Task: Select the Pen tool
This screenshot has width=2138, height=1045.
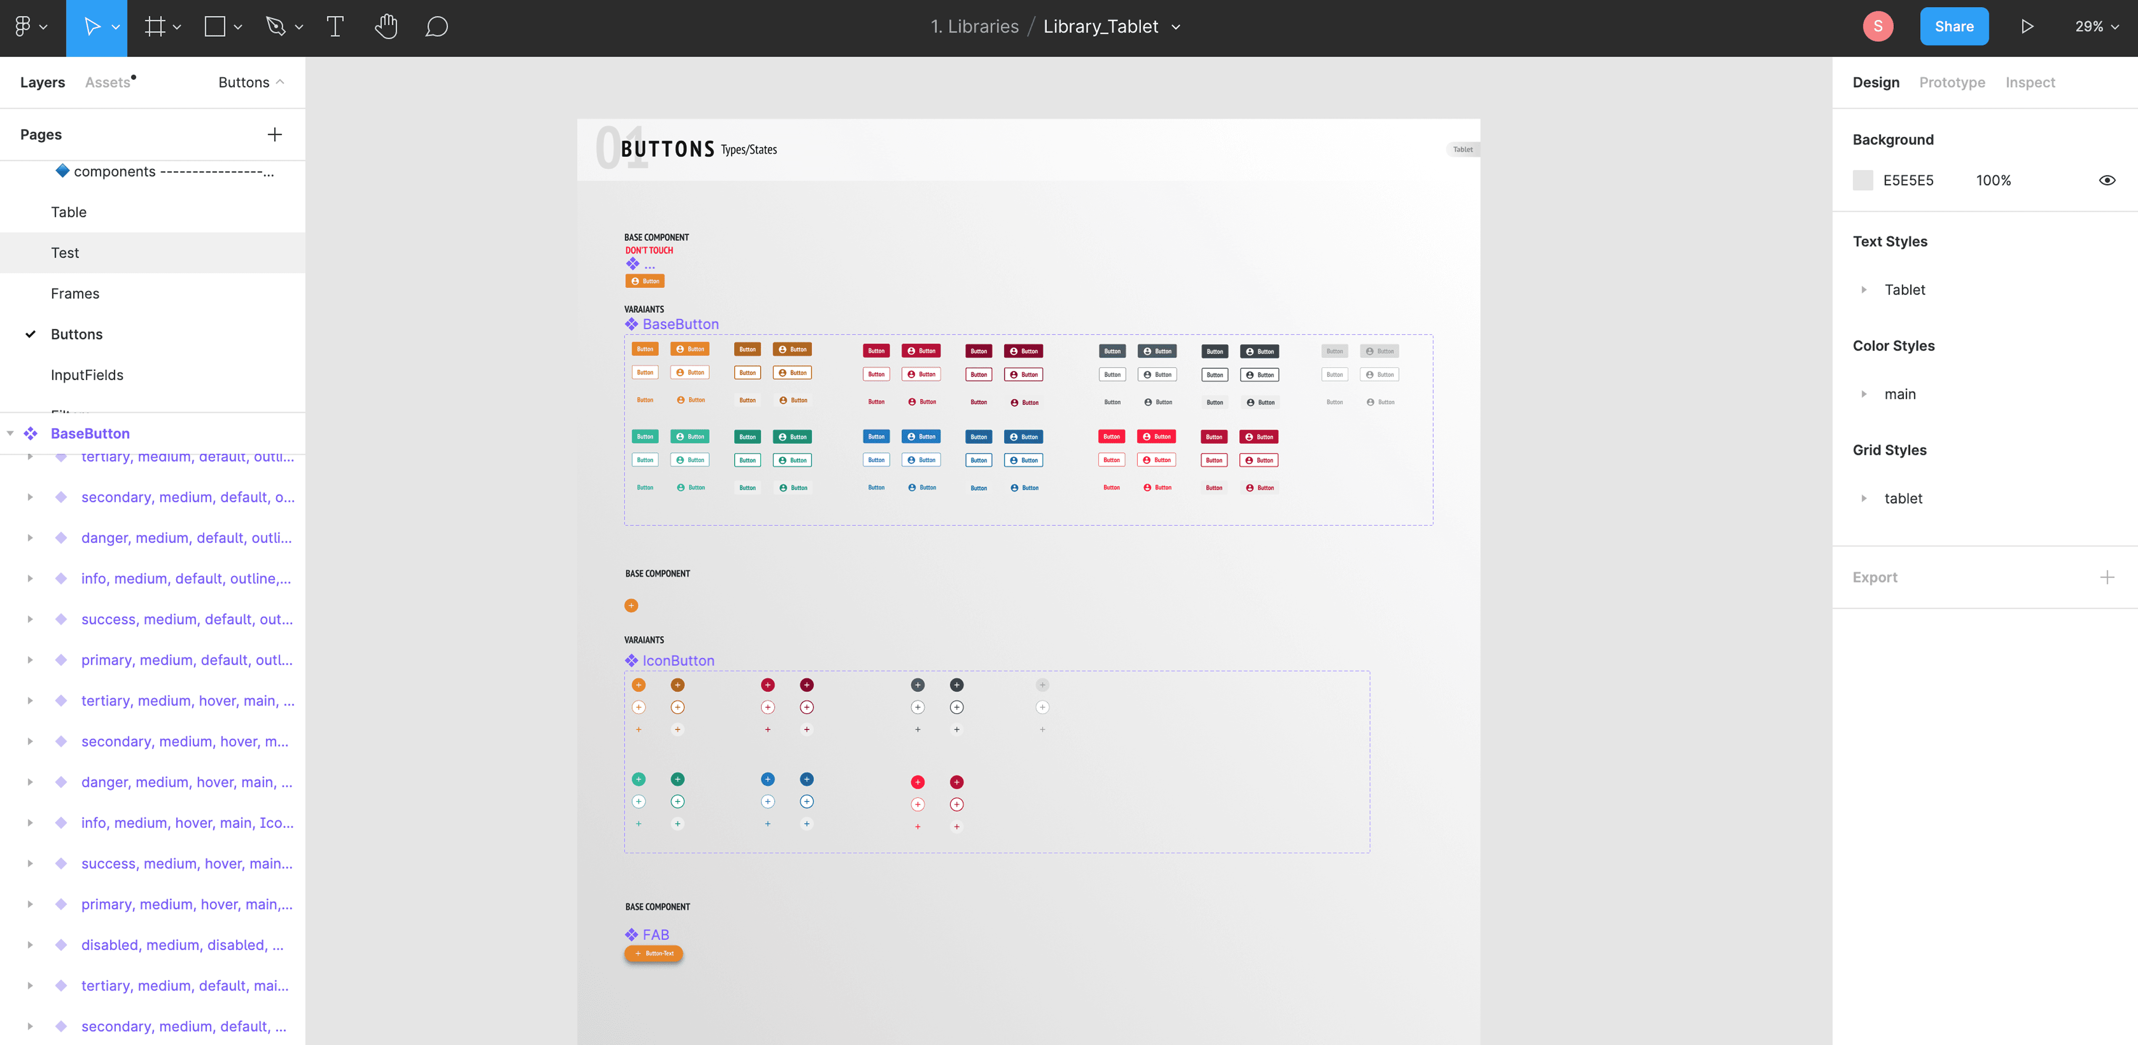Action: 275,26
